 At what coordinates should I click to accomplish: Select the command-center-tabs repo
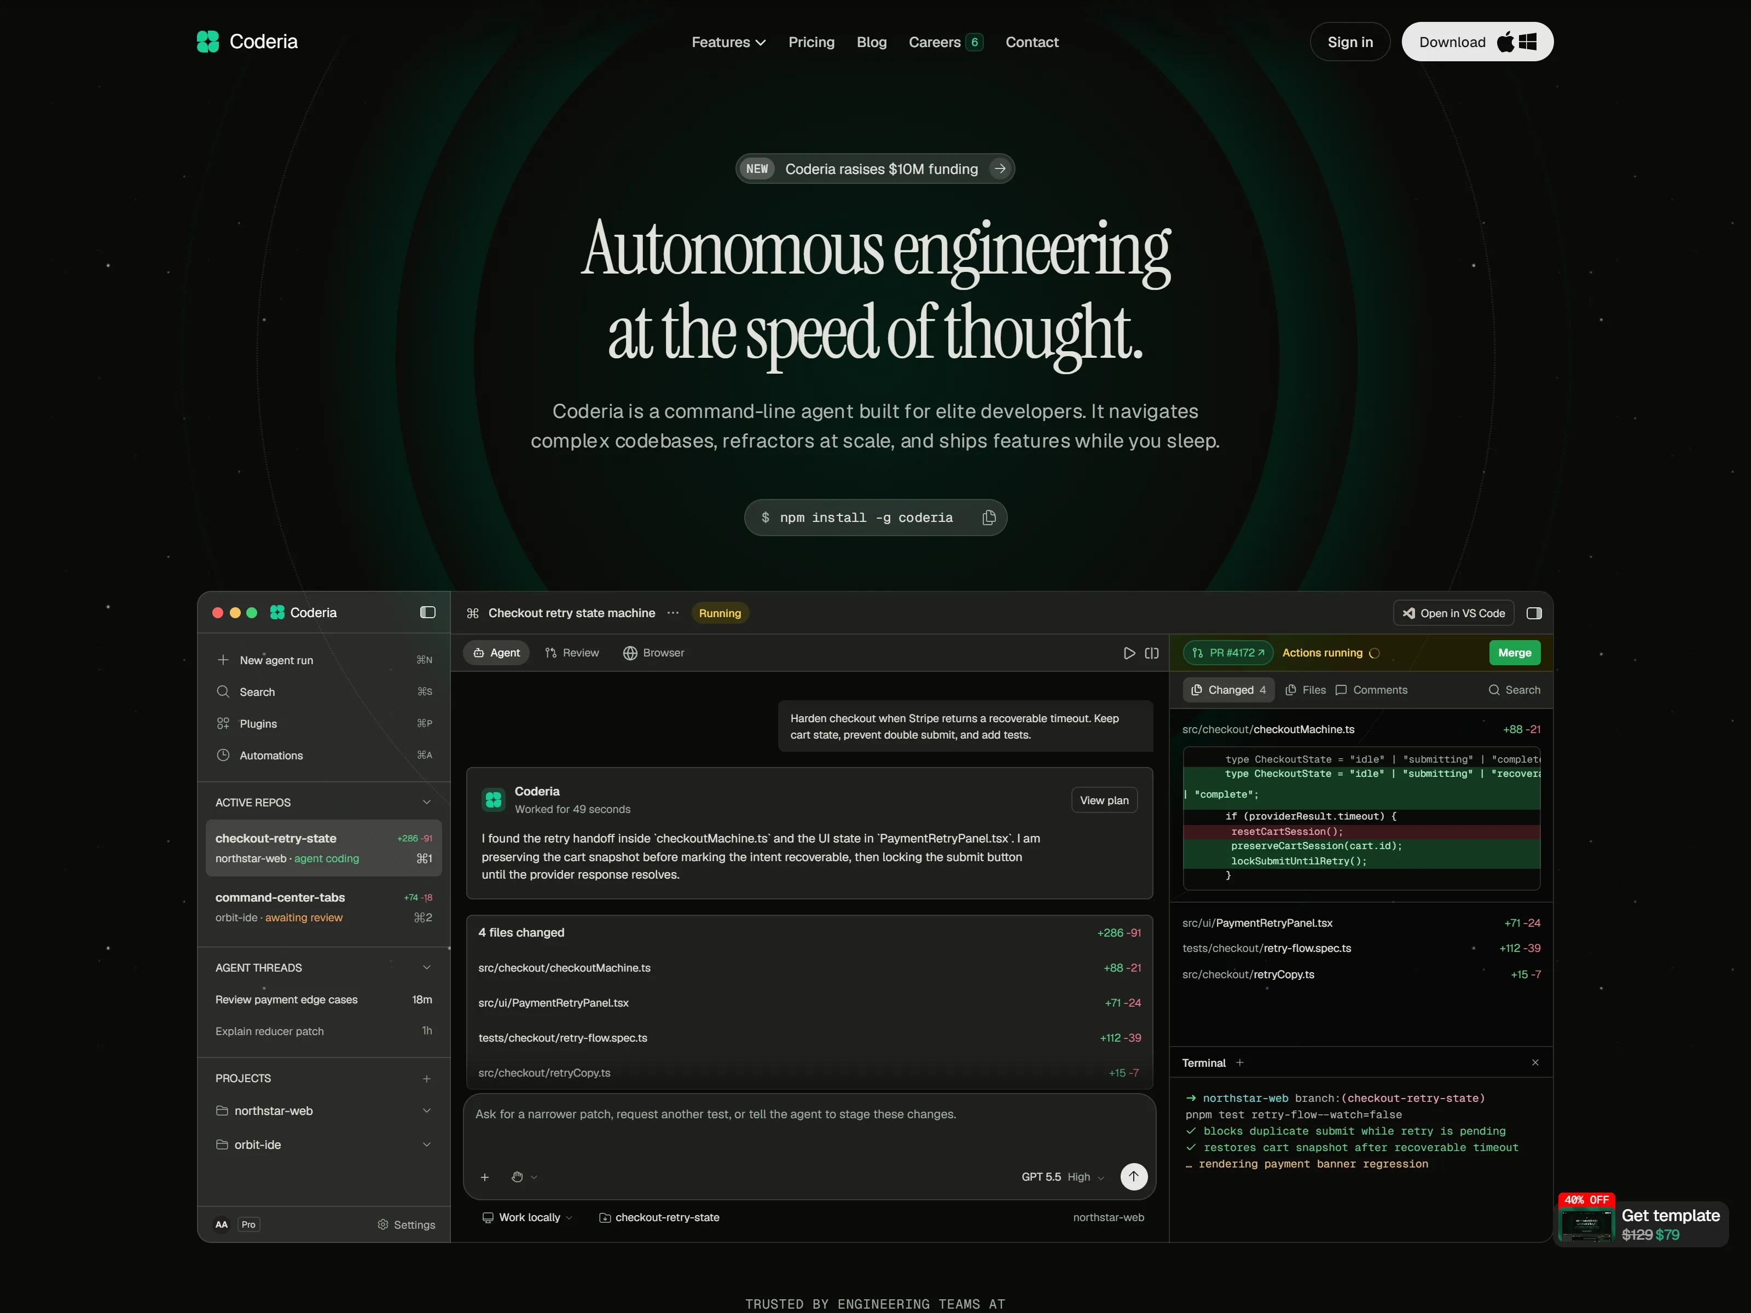coord(324,907)
